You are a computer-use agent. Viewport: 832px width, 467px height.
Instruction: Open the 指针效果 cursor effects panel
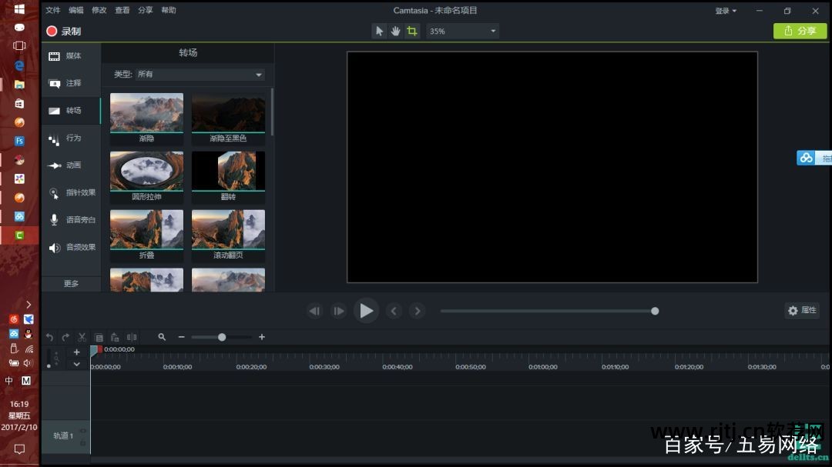72,192
